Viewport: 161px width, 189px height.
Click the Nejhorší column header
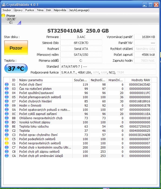98,80
